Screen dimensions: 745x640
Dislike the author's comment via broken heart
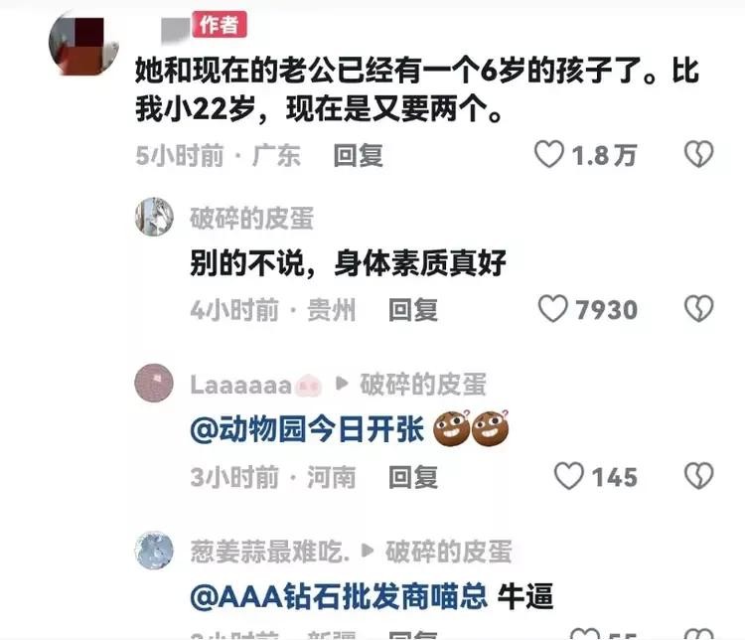(x=699, y=154)
